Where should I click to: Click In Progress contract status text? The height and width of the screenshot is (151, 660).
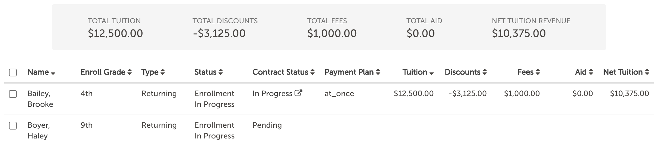(x=272, y=93)
